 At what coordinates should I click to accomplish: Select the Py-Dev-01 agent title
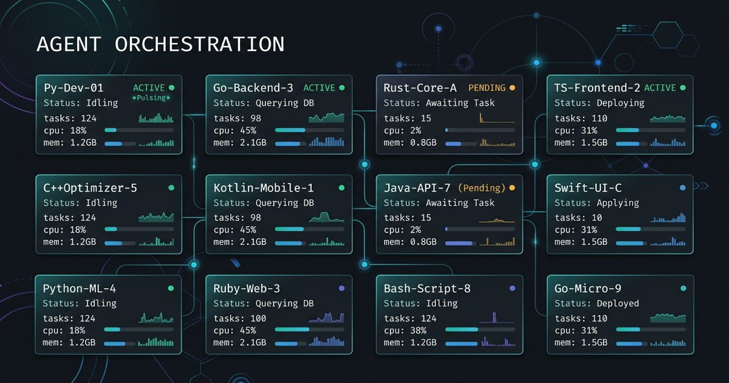point(74,88)
